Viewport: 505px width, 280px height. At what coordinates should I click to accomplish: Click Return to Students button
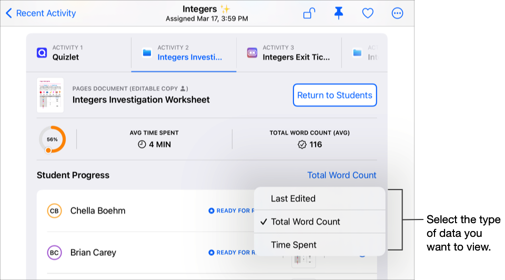click(335, 95)
